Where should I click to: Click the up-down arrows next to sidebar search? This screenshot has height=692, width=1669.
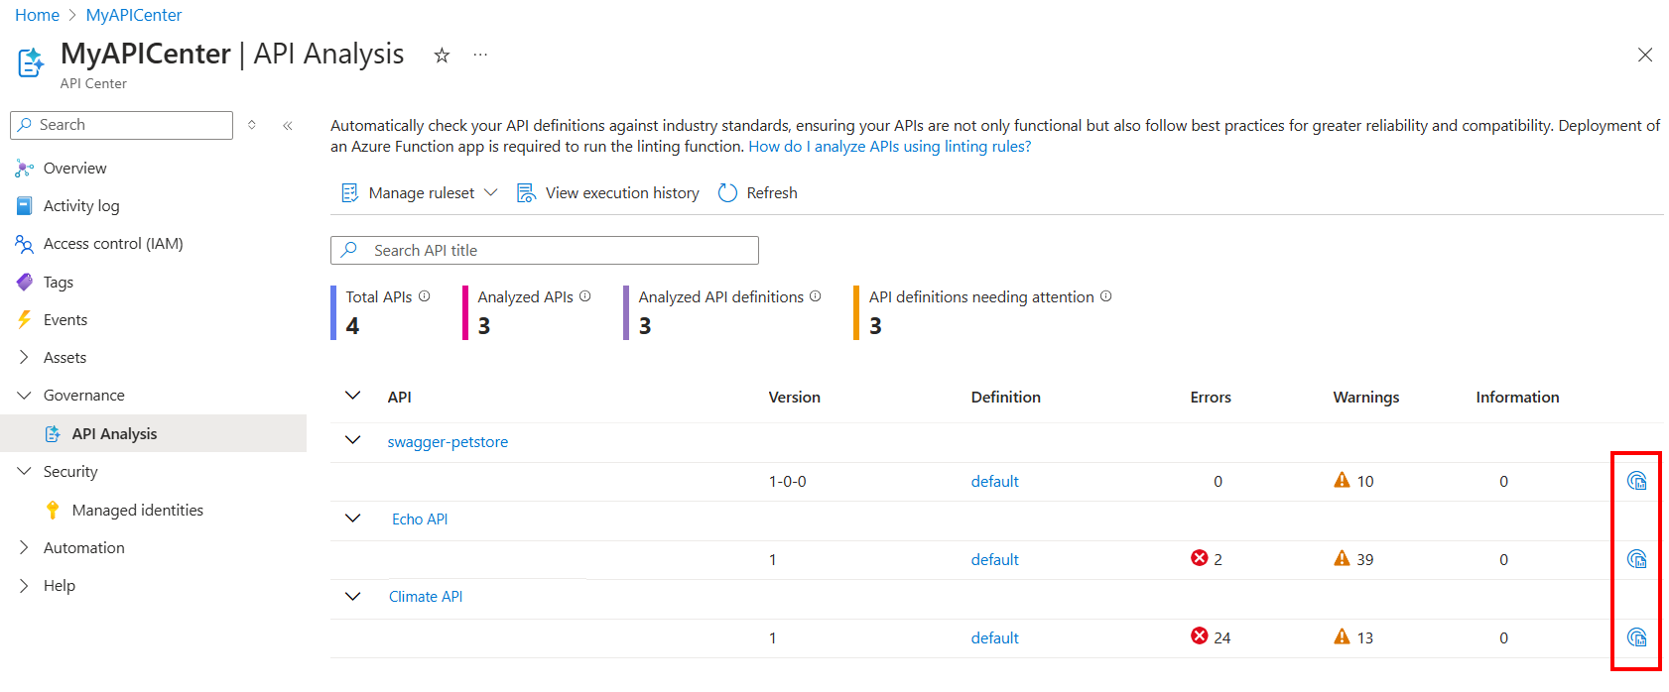coord(252,125)
